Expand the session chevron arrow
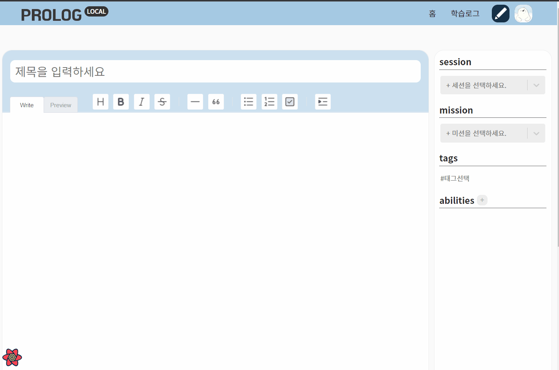The image size is (559, 370). pos(536,85)
